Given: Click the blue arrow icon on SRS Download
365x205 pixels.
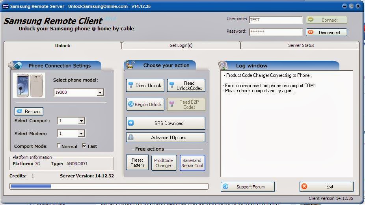Looking at the screenshot, I should pos(131,123).
